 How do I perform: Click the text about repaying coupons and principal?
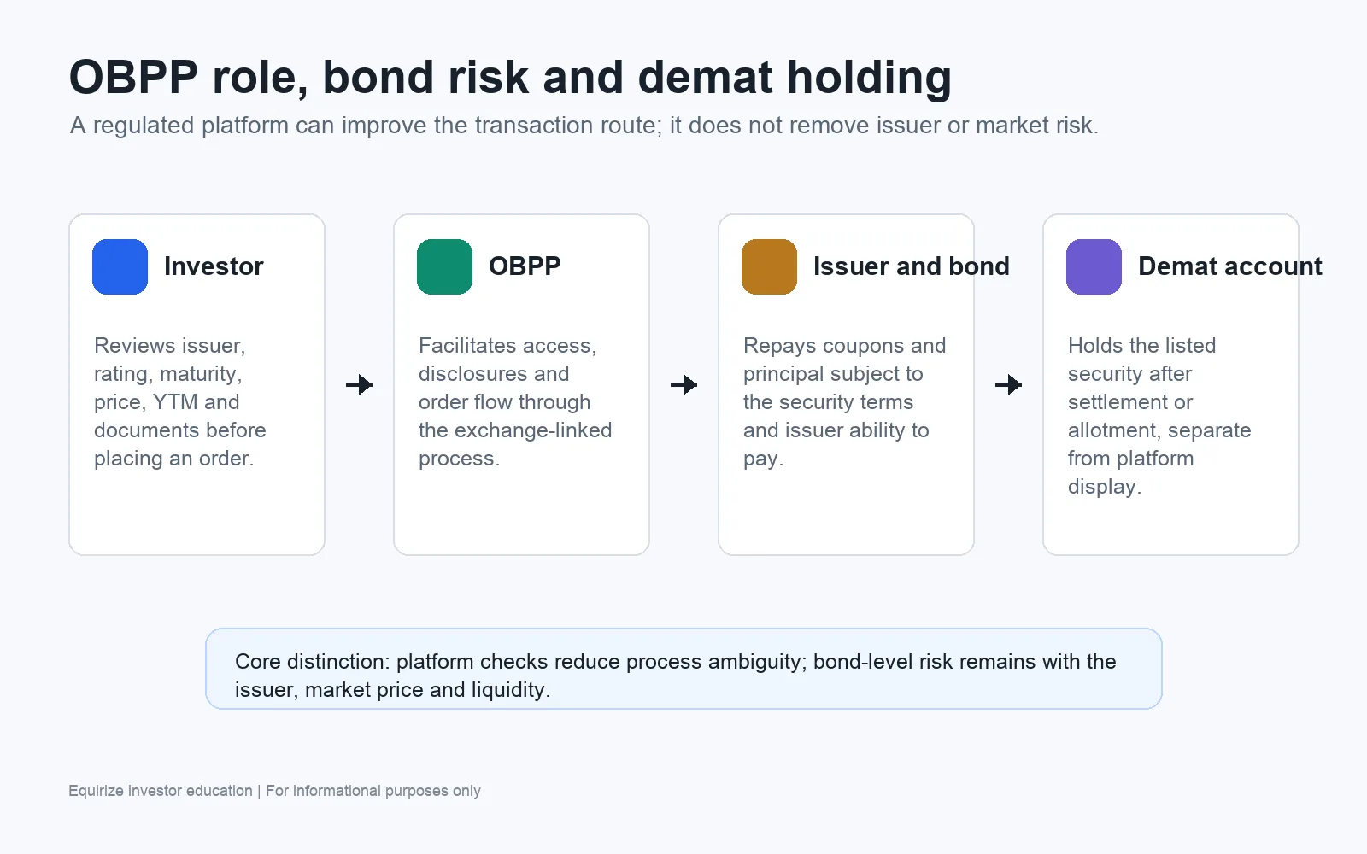[845, 401]
